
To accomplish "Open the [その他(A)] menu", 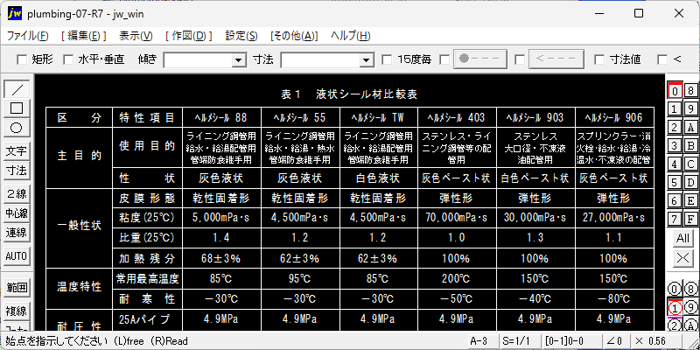I will pyautogui.click(x=294, y=36).
